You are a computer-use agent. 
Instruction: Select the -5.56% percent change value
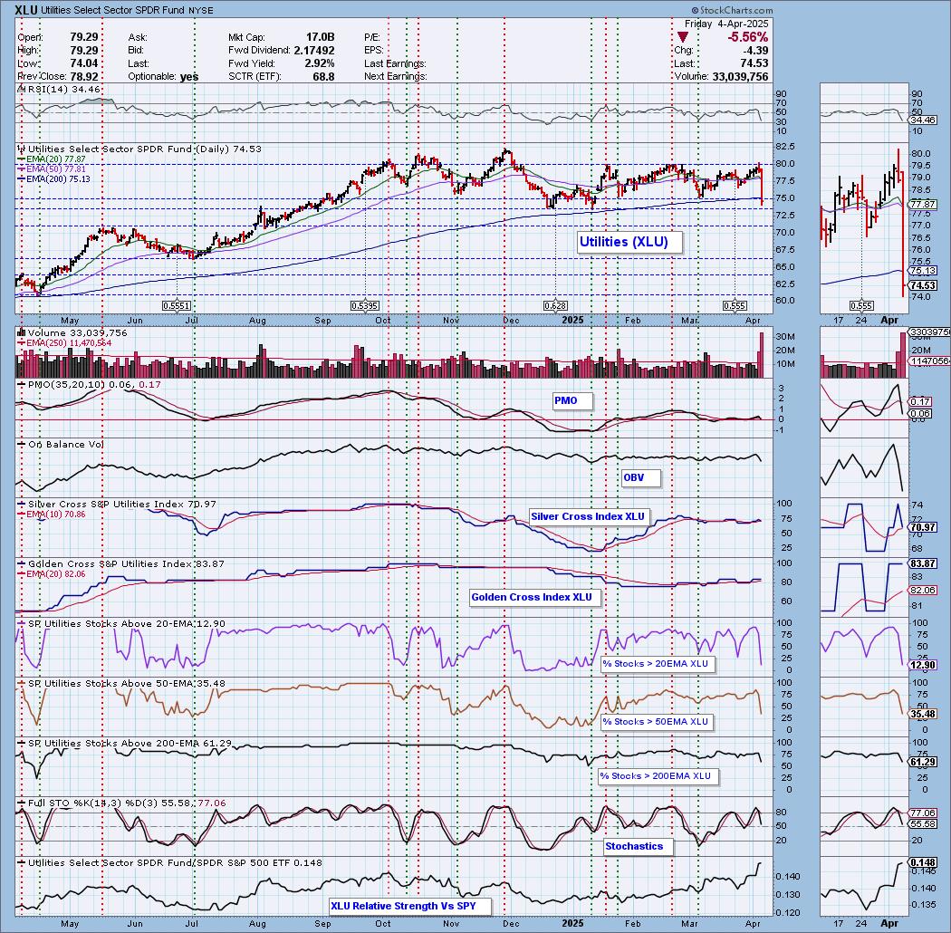pos(747,38)
